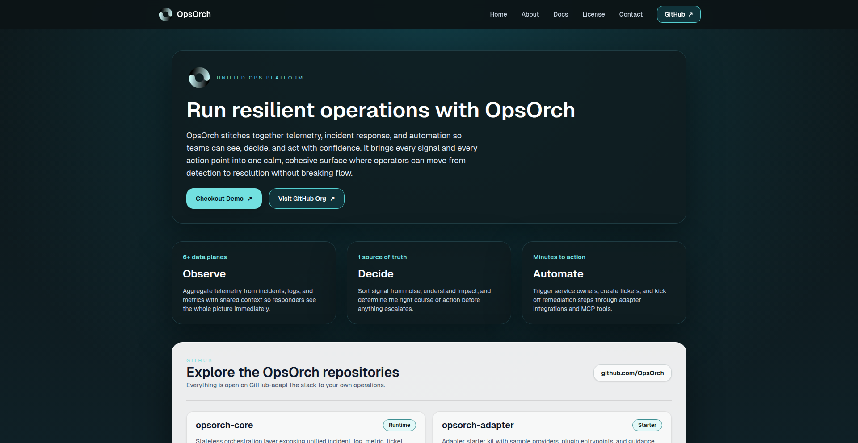View the License page
858x443 pixels.
pos(593,14)
